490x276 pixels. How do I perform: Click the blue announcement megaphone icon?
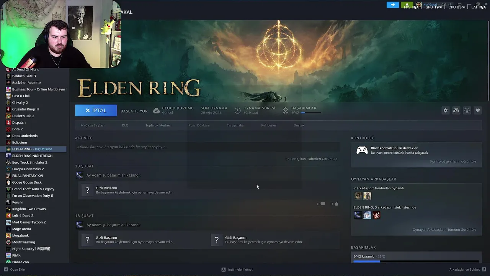click(392, 5)
